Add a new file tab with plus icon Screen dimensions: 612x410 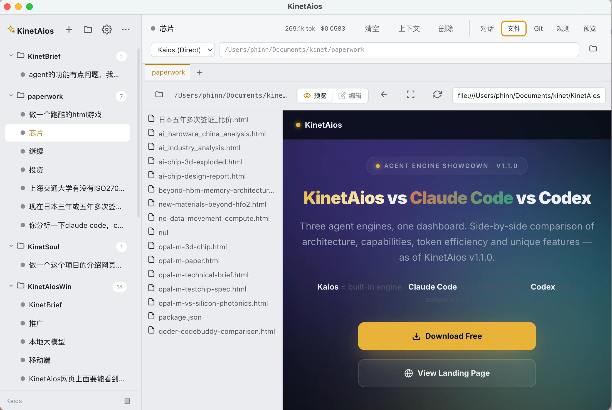(x=199, y=73)
